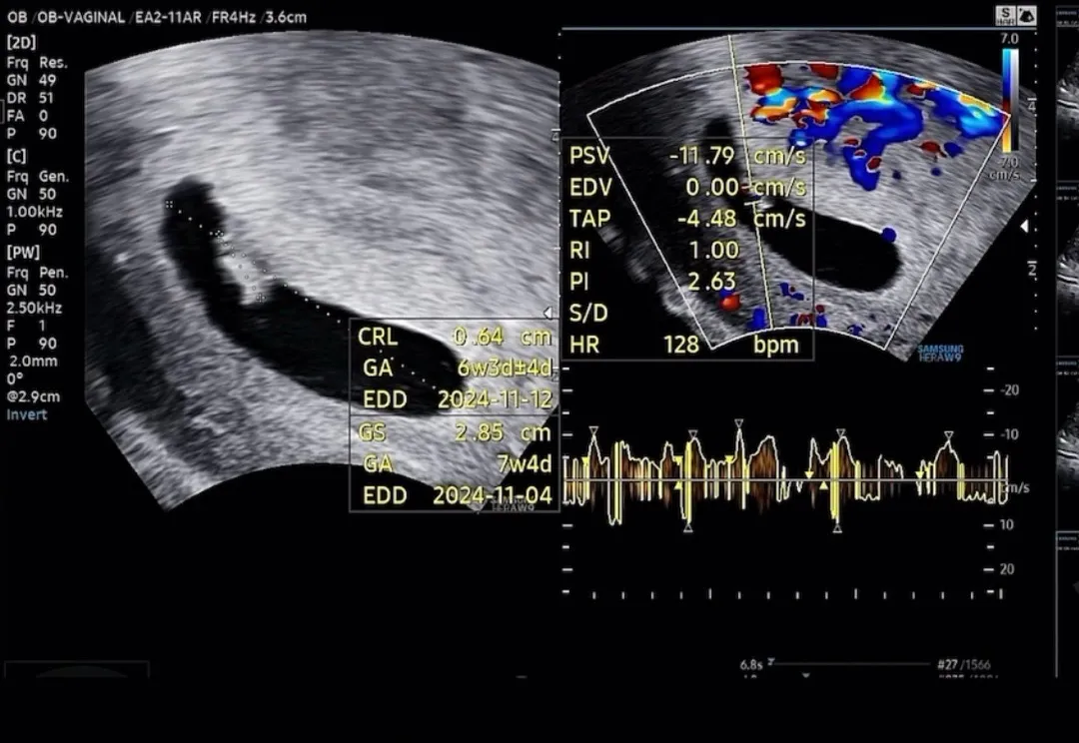The image size is (1079, 743).
Task: Click the GA 7w4d result
Action: [x=457, y=464]
